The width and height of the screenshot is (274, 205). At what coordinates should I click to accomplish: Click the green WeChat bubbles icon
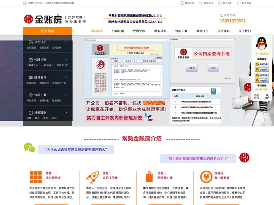[x=29, y=147]
